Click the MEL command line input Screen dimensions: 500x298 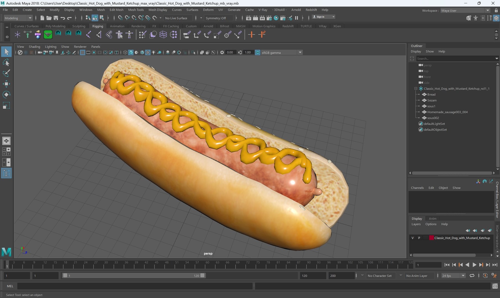click(x=135, y=286)
